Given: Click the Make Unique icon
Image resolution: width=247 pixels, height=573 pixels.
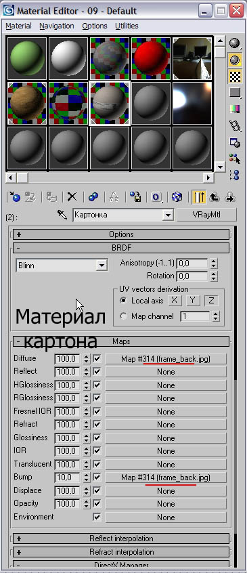Looking at the screenshot, I should (x=114, y=197).
